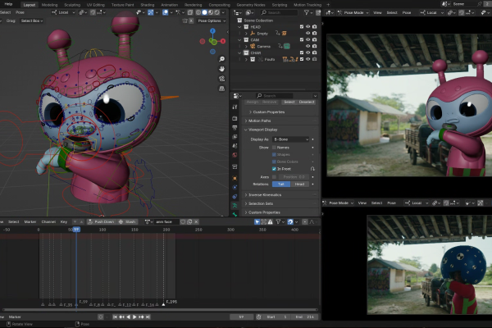The height and width of the screenshot is (328, 492).
Task: Open the Object Constraints properties tab
Action: pos(235,197)
